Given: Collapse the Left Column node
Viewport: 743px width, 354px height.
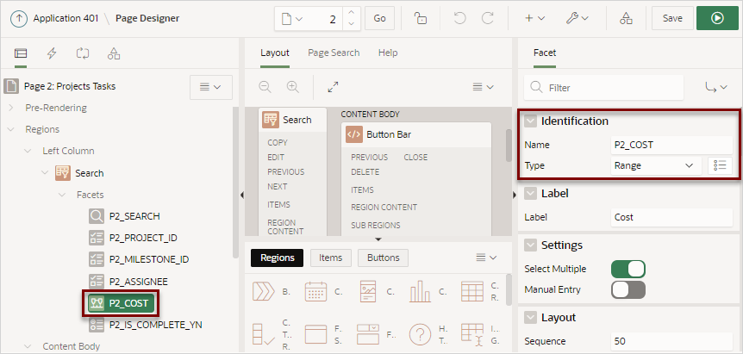Looking at the screenshot, I should pyautogui.click(x=28, y=151).
